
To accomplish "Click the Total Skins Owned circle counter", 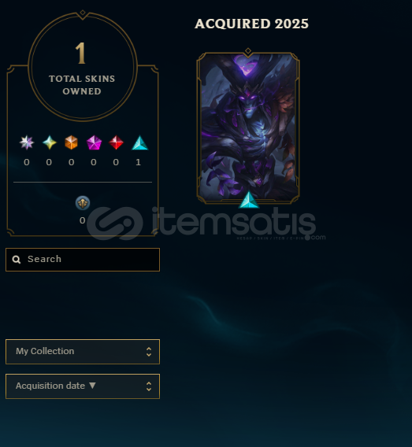I will coord(83,67).
